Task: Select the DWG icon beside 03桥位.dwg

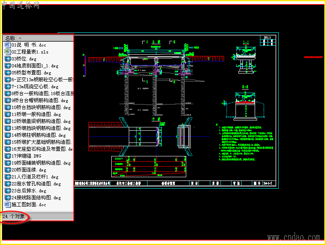Action: [x=8, y=59]
